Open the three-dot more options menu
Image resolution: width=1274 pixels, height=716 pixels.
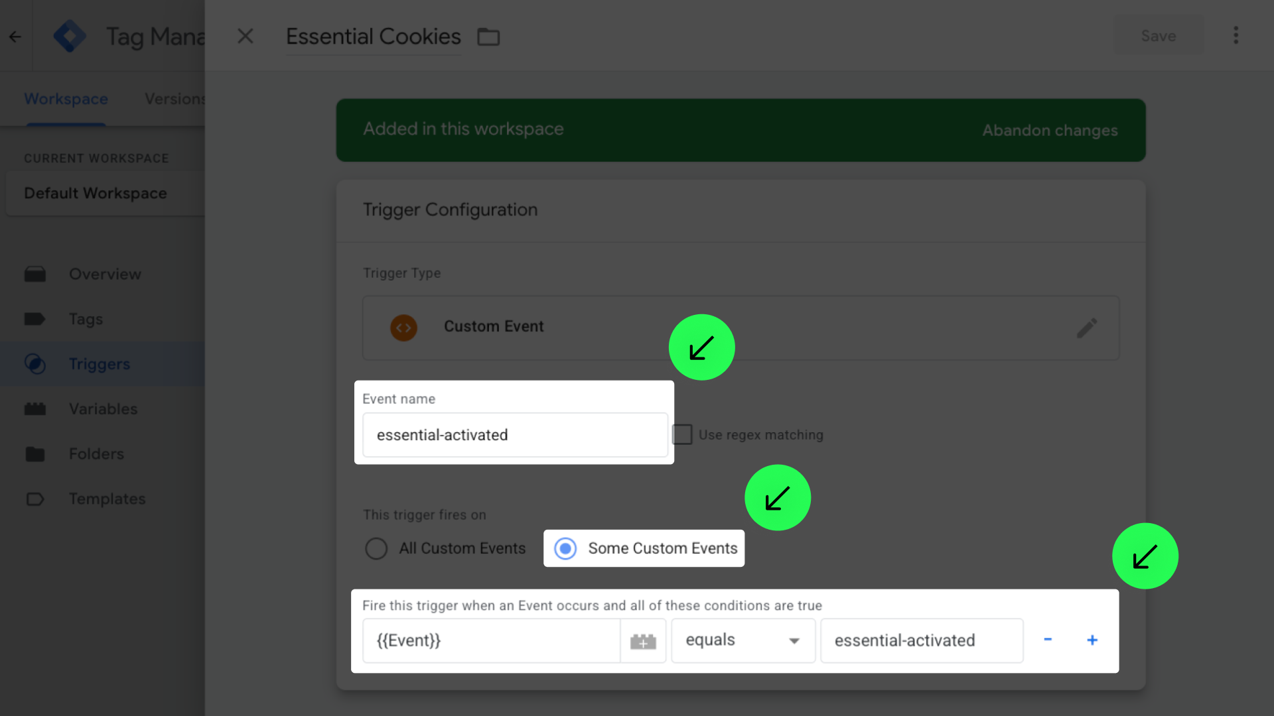[1236, 36]
